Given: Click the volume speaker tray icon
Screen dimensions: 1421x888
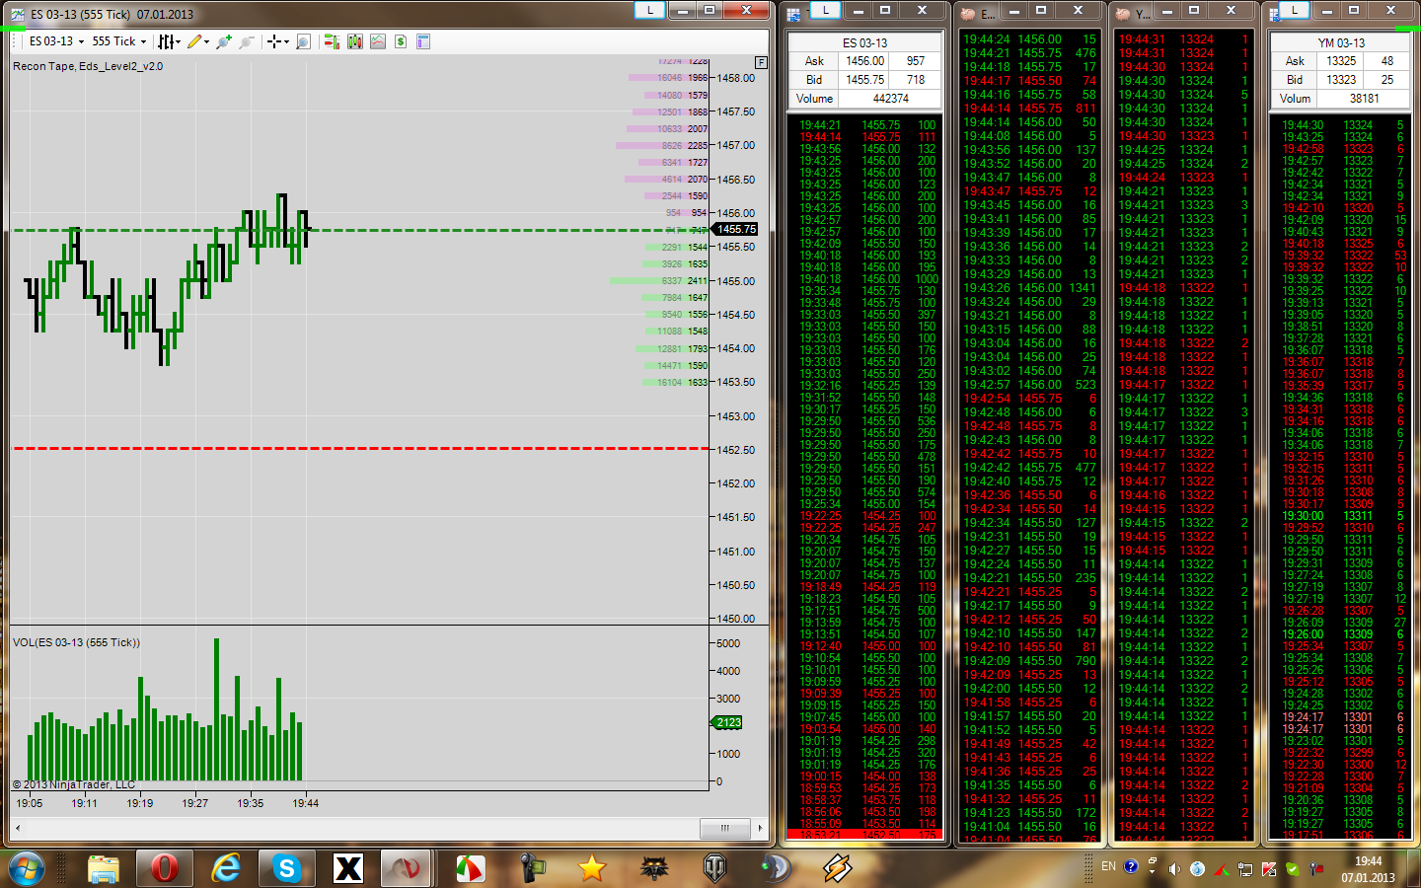Looking at the screenshot, I should (x=1174, y=869).
